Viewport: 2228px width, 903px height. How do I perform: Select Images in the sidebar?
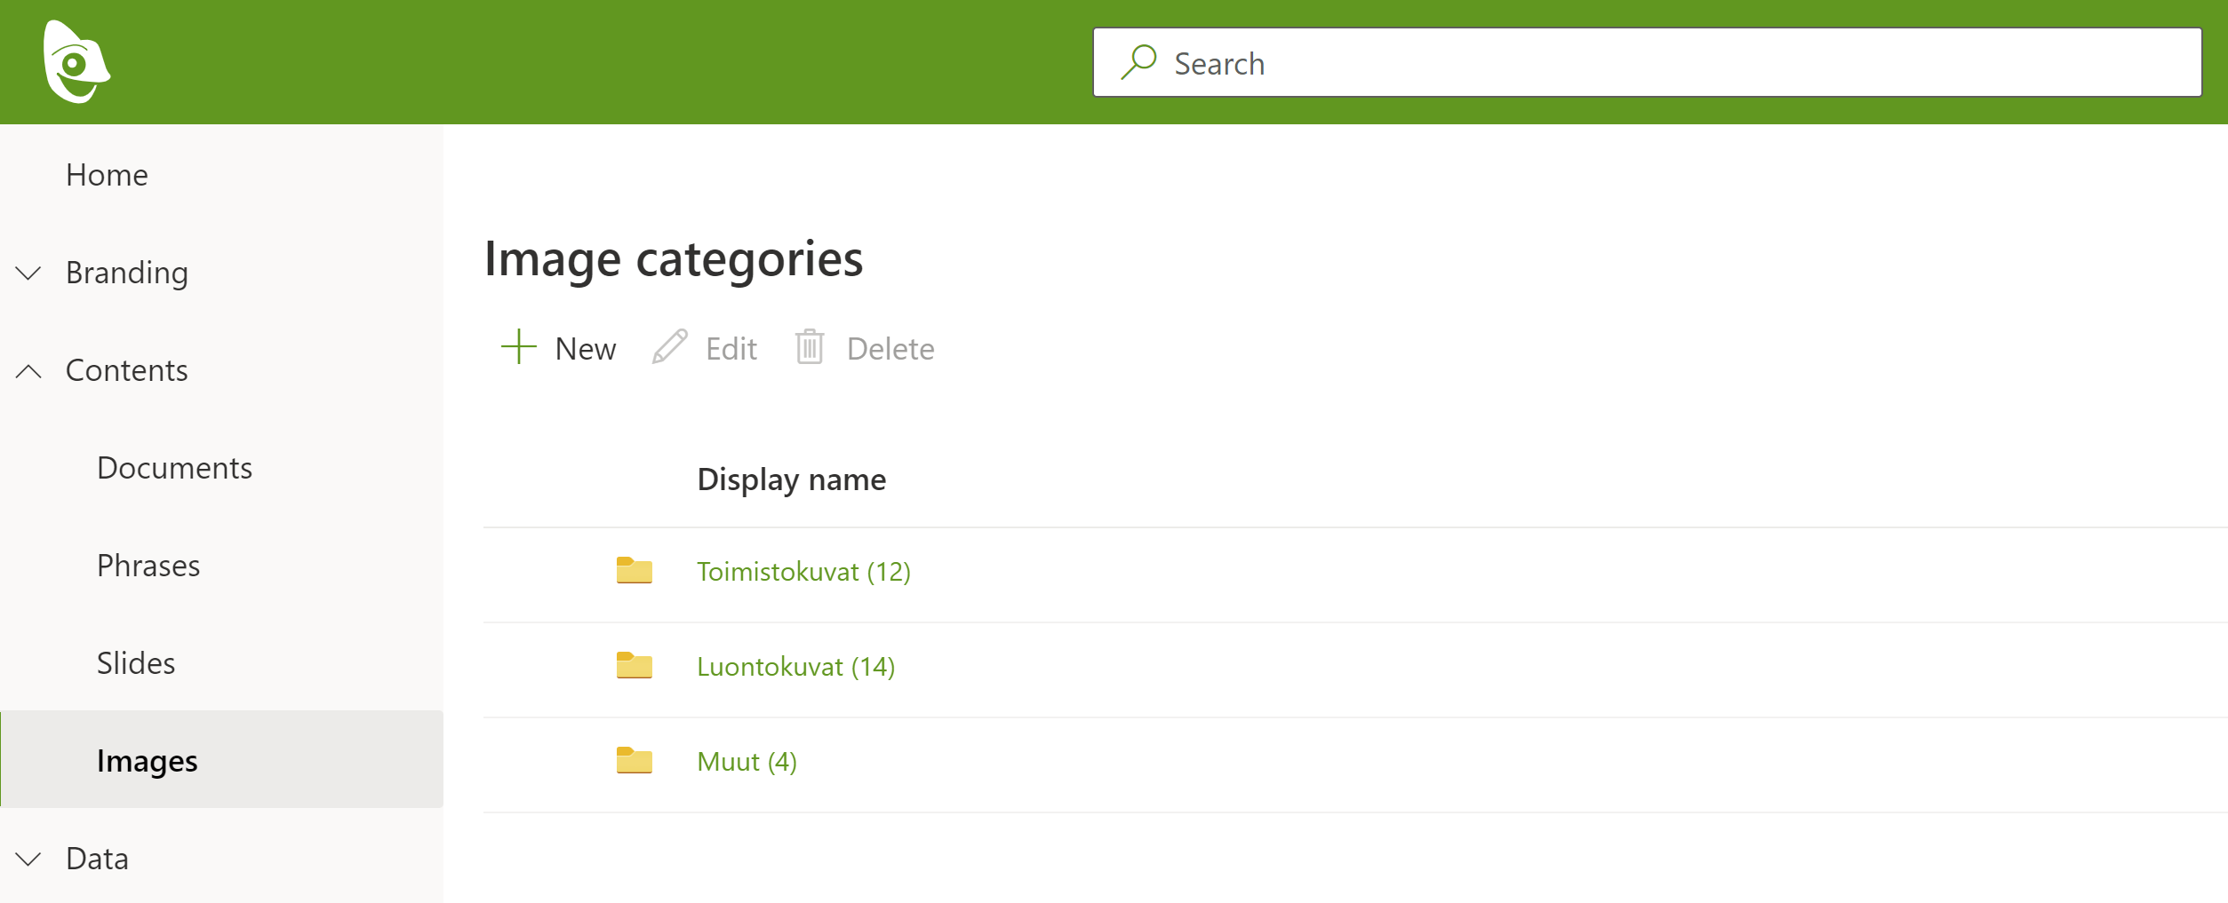tap(148, 761)
